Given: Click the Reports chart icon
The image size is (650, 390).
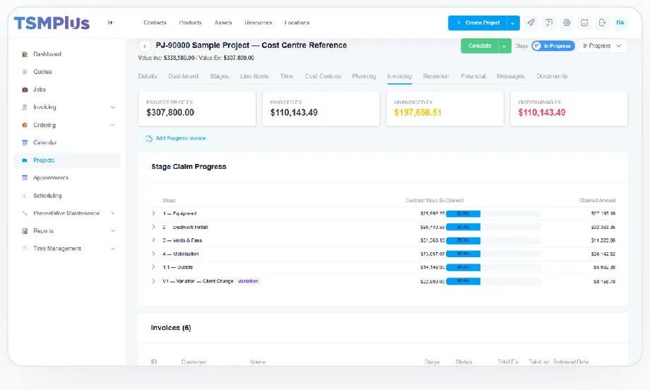Looking at the screenshot, I should click(25, 231).
